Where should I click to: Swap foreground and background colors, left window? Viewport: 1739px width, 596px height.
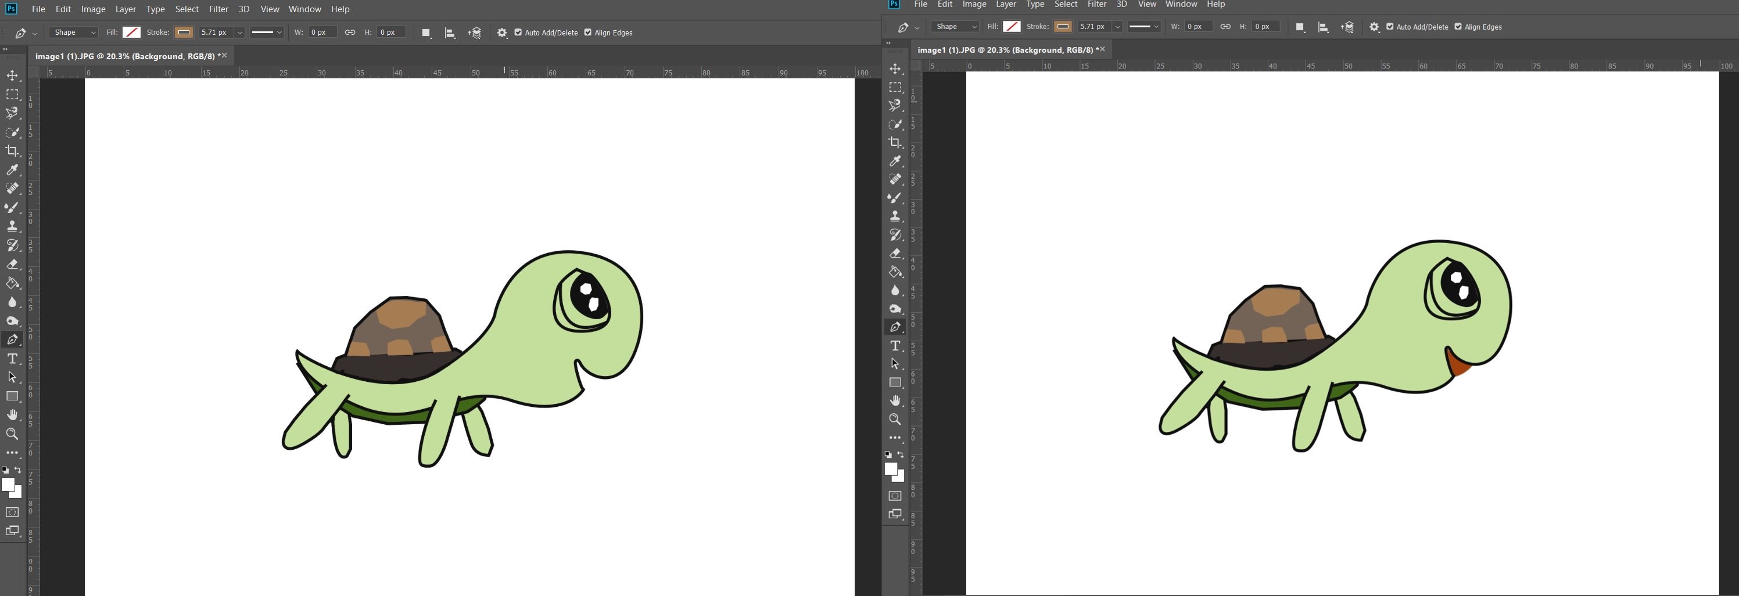(x=18, y=470)
